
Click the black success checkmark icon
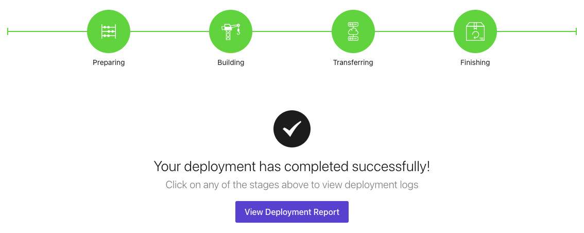292,129
